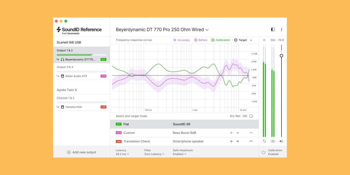Click previous arrow for Smartphone speaker preset

tap(231, 141)
